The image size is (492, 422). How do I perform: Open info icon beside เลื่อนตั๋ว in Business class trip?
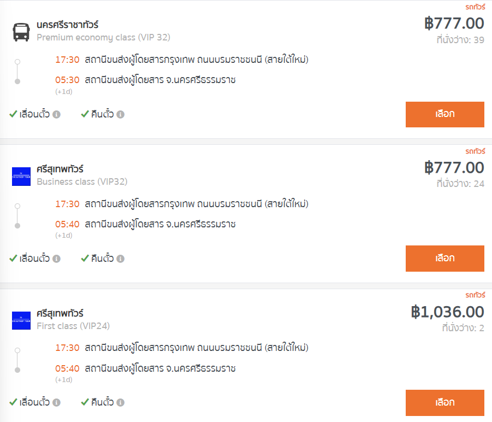pos(56,259)
